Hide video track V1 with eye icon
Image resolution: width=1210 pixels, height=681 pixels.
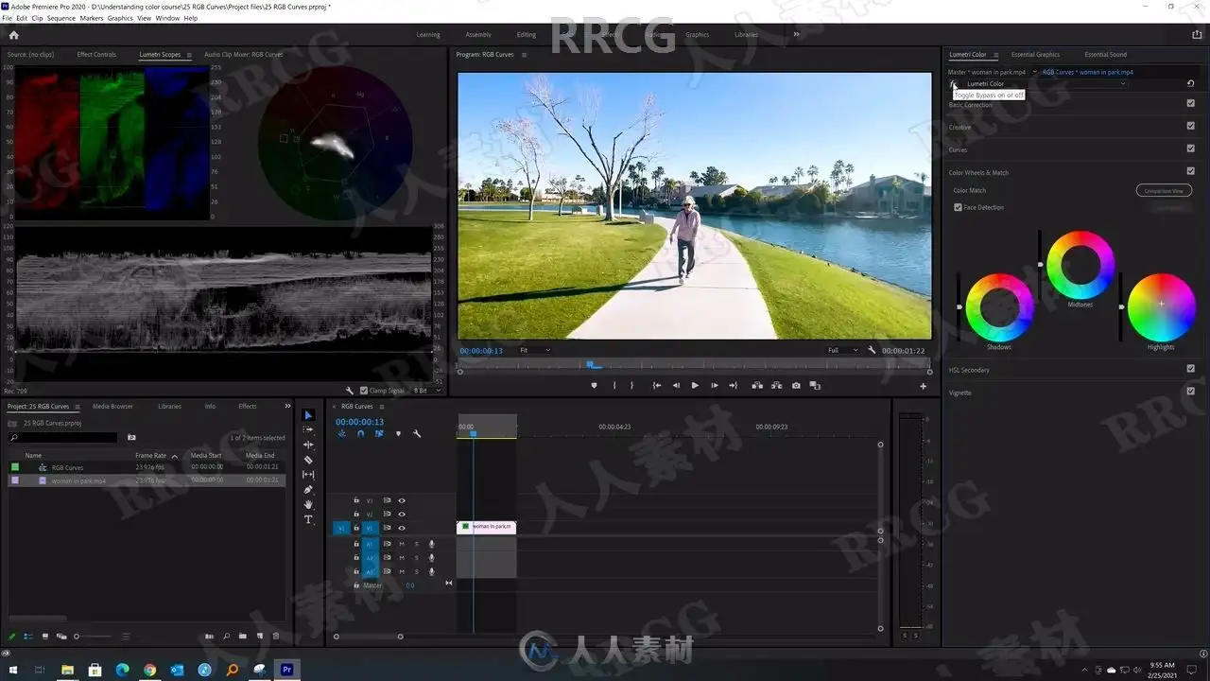pos(402,528)
